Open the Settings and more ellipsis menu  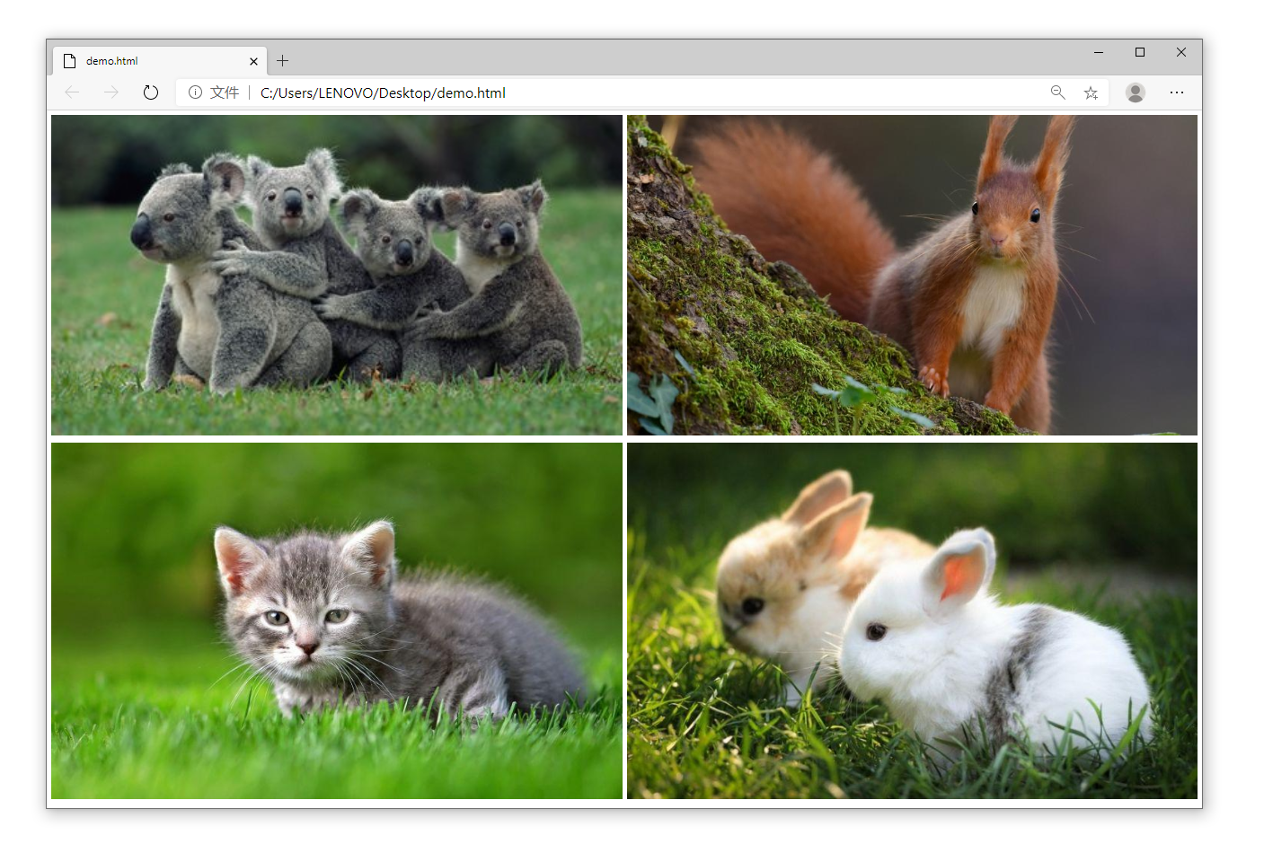point(1177,92)
